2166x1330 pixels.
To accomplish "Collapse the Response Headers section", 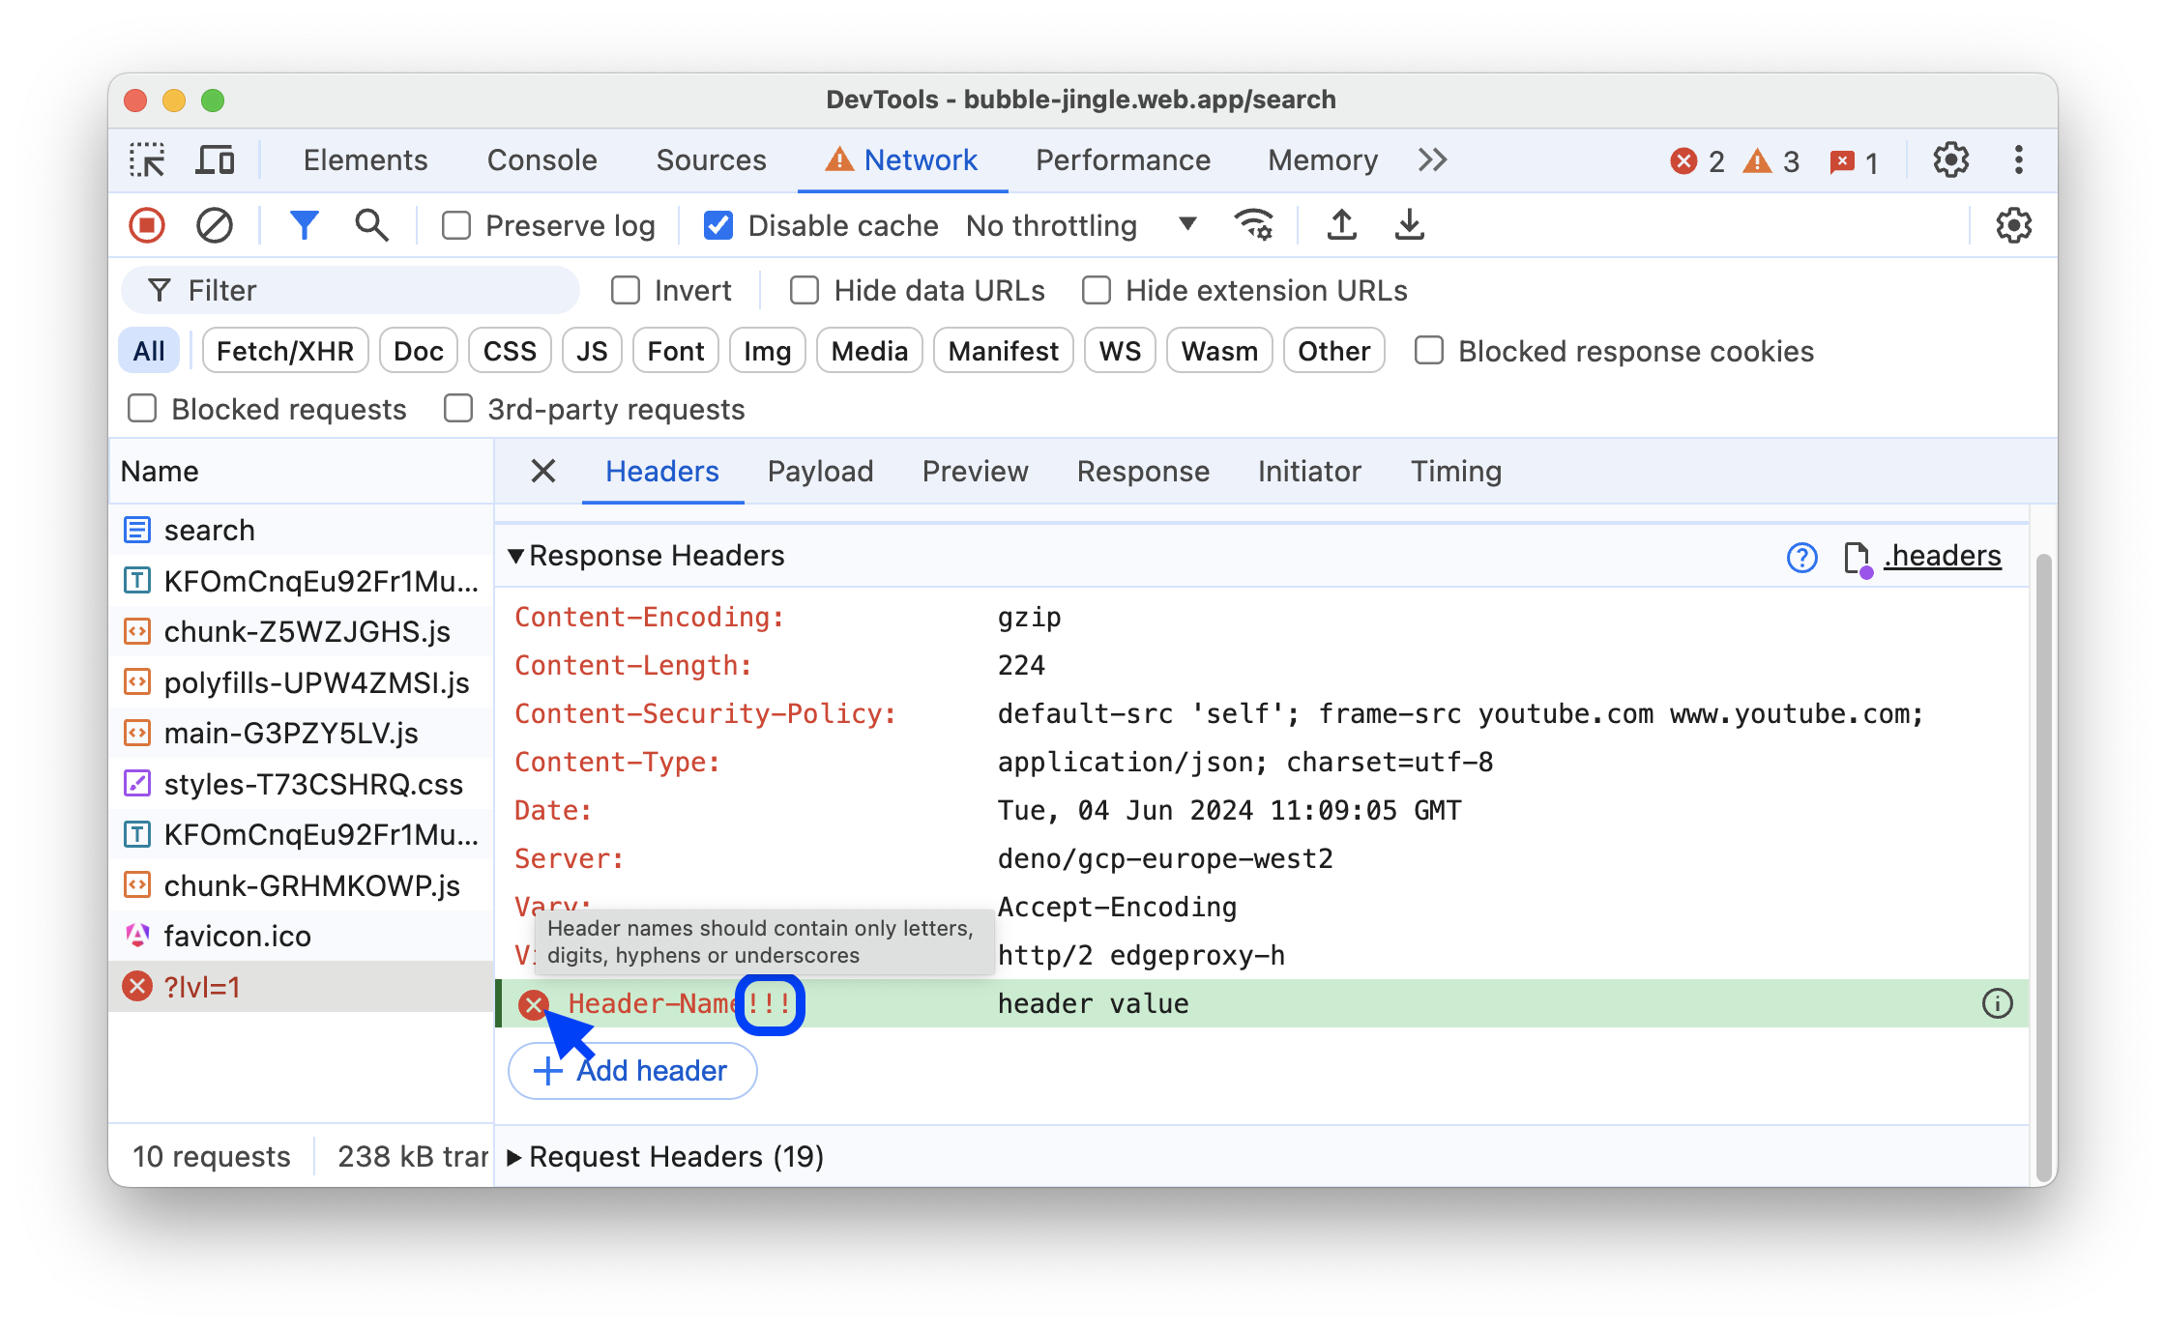I will (518, 557).
